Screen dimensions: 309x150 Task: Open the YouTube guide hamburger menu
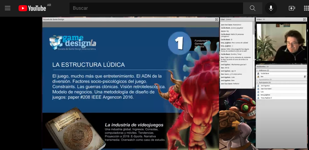[x=8, y=8]
